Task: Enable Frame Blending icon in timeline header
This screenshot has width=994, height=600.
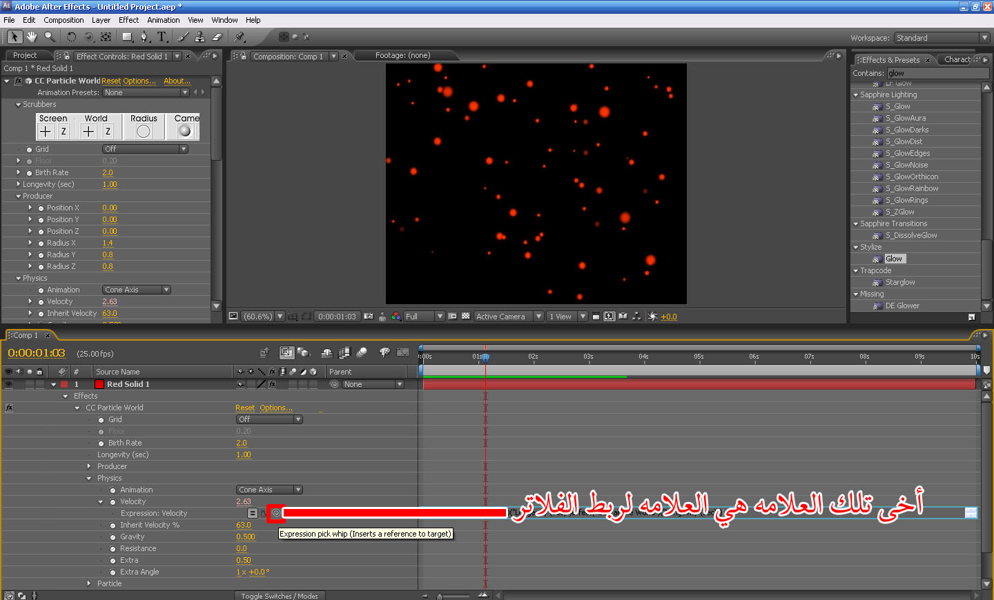Action: tap(344, 352)
